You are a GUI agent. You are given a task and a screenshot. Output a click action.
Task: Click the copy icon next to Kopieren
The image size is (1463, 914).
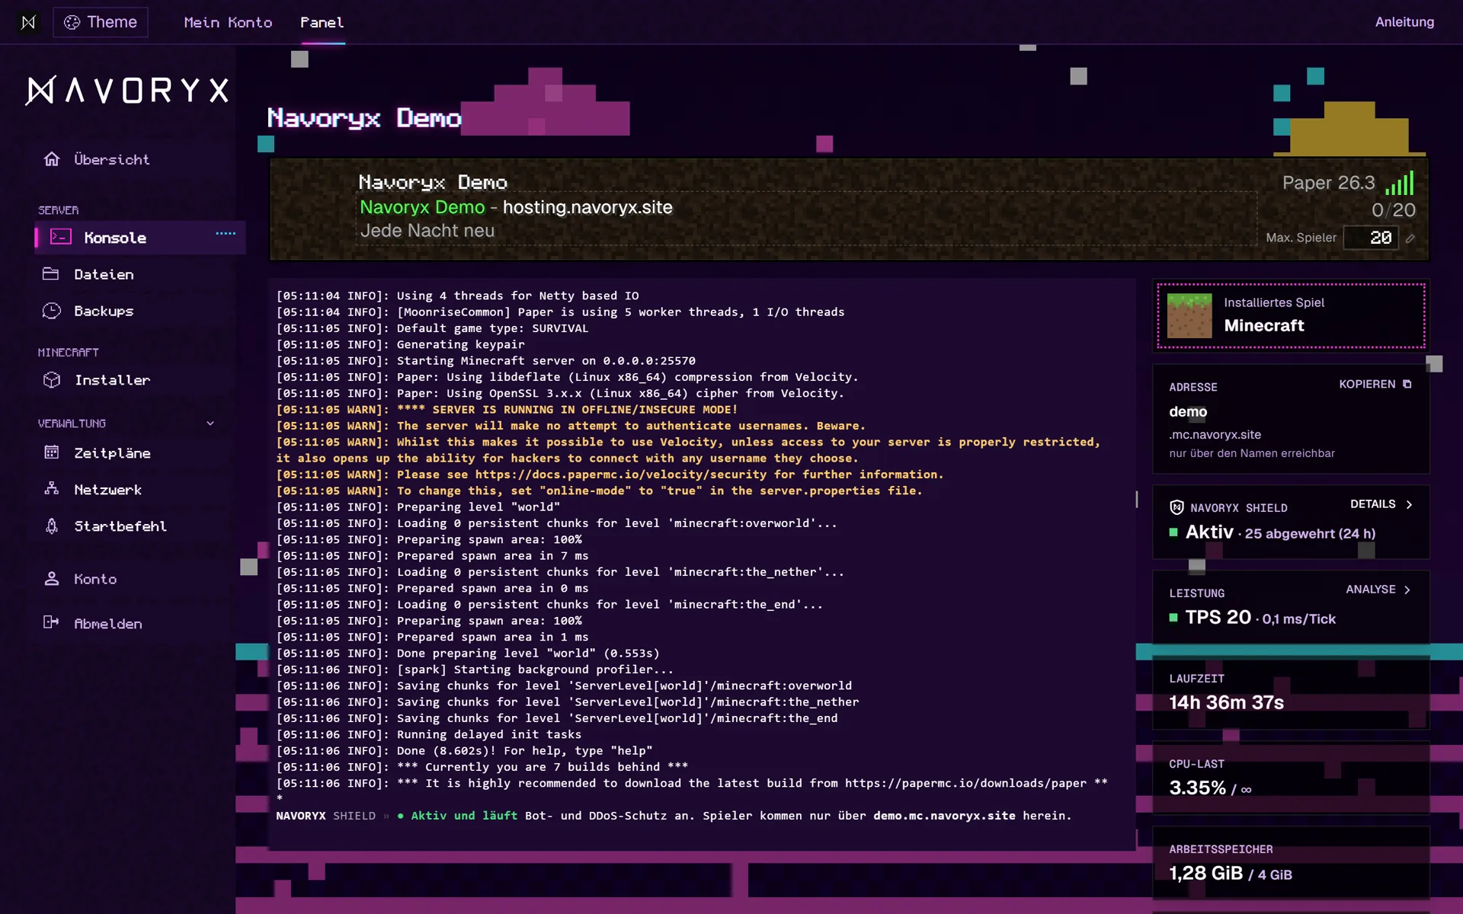pos(1407,384)
